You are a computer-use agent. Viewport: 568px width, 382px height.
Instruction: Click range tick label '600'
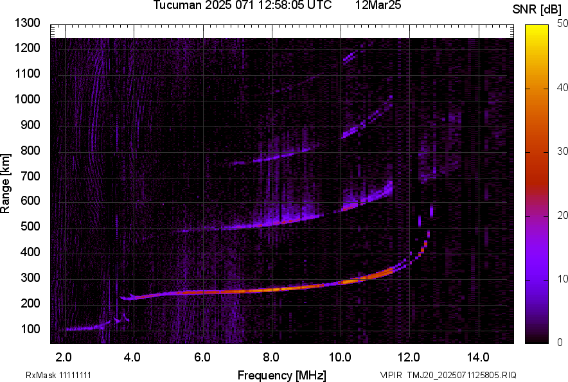(30, 201)
